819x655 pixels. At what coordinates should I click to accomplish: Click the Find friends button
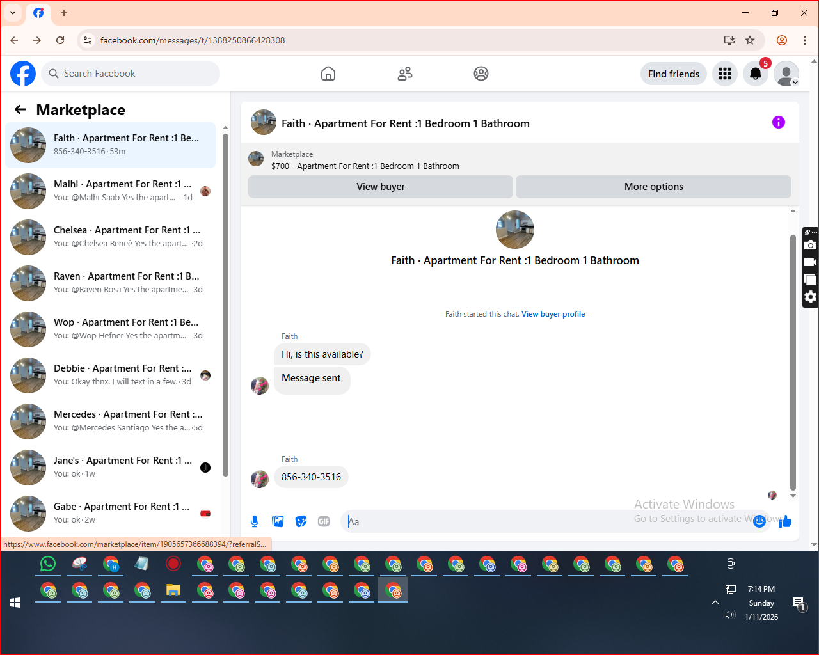pos(674,74)
